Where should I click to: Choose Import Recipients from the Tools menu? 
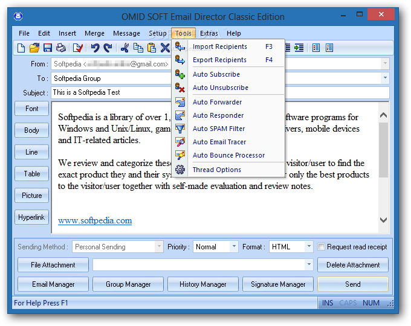click(x=228, y=46)
